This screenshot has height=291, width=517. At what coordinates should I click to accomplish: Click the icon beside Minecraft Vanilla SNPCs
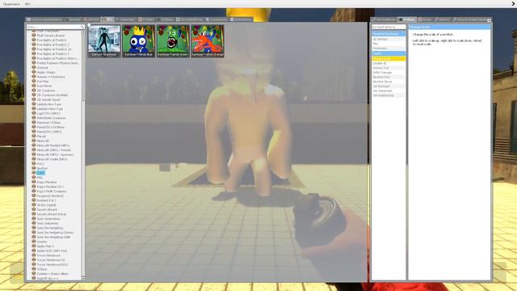click(34, 159)
